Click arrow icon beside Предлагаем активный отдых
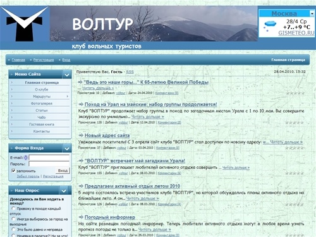Image resolution: width=316 pixels, height=237 pixels. [x=81, y=186]
